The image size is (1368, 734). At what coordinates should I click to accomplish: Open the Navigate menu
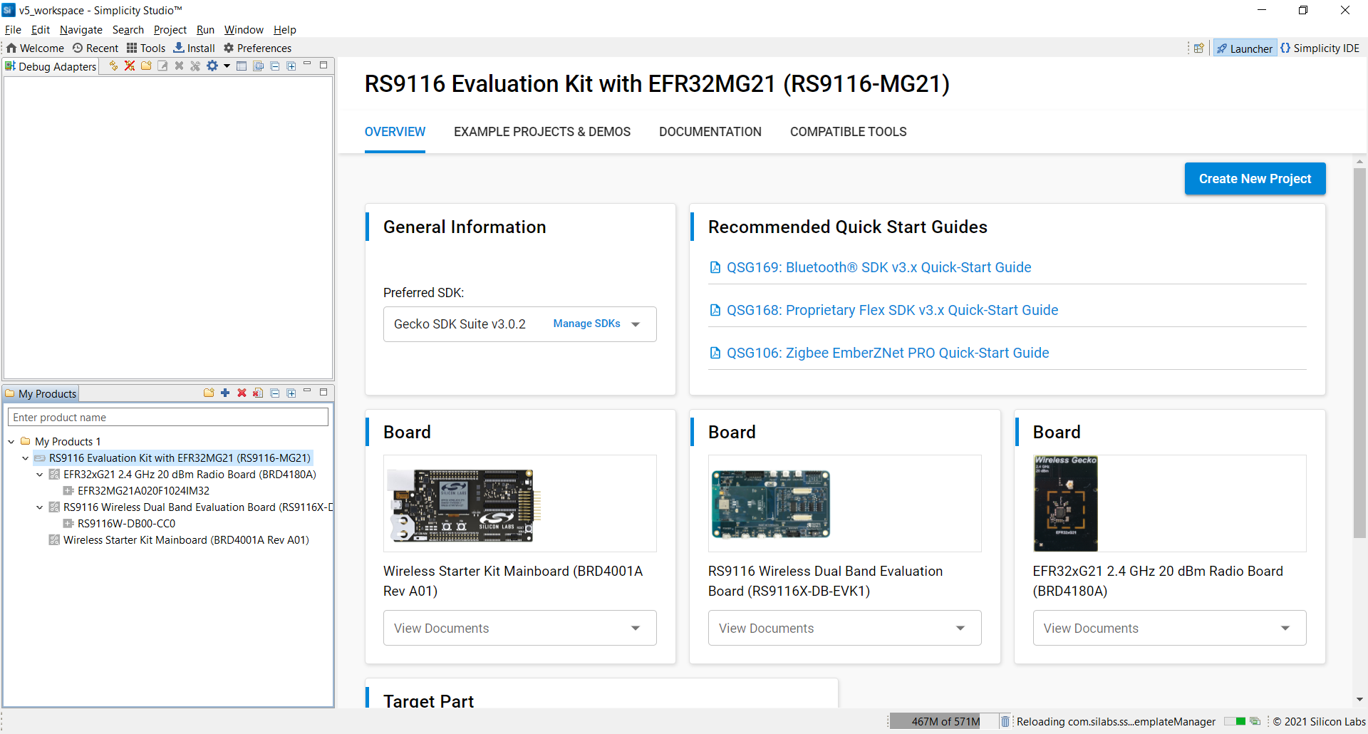pyautogui.click(x=81, y=30)
